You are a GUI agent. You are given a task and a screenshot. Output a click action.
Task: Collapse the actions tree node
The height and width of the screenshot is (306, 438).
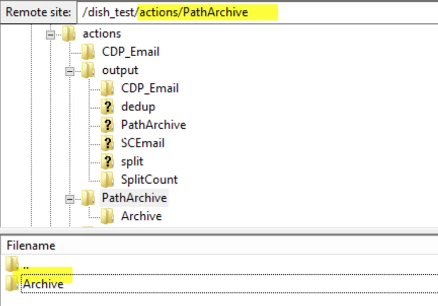point(50,34)
